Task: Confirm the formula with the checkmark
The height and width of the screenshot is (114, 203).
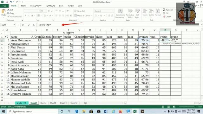Action: click(28, 25)
